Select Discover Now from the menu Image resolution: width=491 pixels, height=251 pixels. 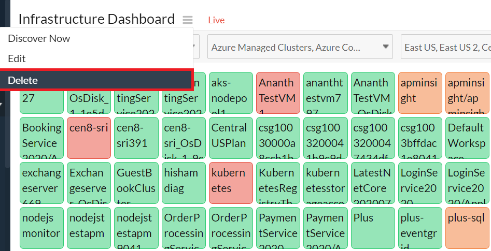click(x=39, y=38)
